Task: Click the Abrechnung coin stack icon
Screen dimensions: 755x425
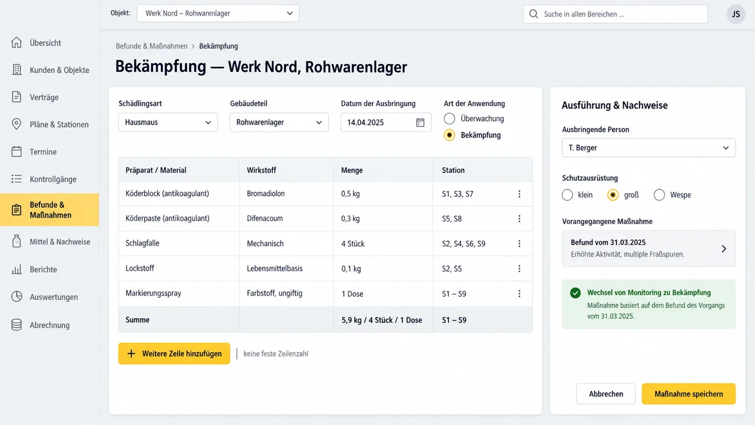Action: 17,325
